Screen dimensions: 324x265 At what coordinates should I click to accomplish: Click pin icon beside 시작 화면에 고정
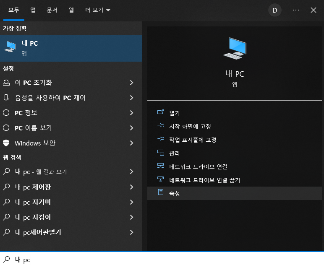pos(161,125)
